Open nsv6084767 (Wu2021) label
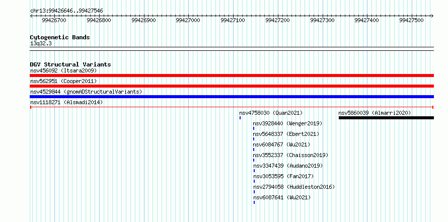 pos(282,144)
